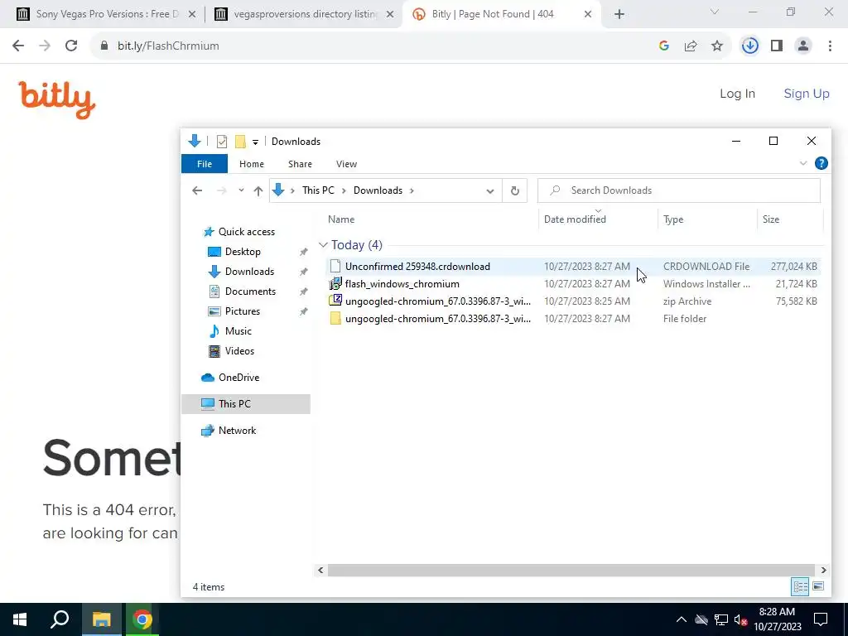
Task: Close the Sony Vegas Pro Versions tab
Action: [191, 15]
